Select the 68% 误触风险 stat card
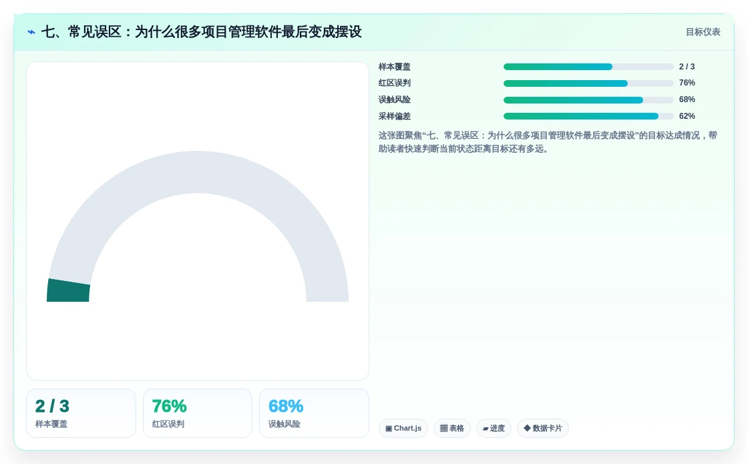 pyautogui.click(x=314, y=413)
